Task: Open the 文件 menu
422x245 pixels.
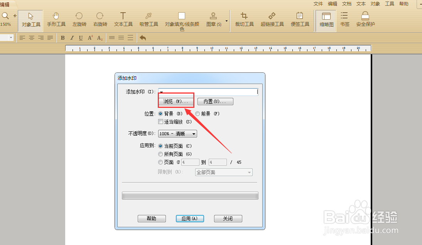Action: pos(318,4)
